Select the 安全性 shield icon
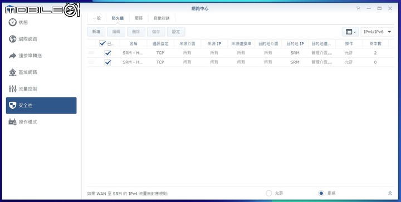This screenshot has height=202, width=401. 12,106
